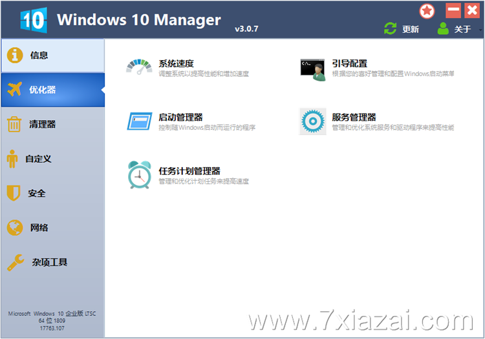Click the 调整系统以提高性能和增加速度 description
This screenshot has width=485, height=339.
[x=204, y=74]
